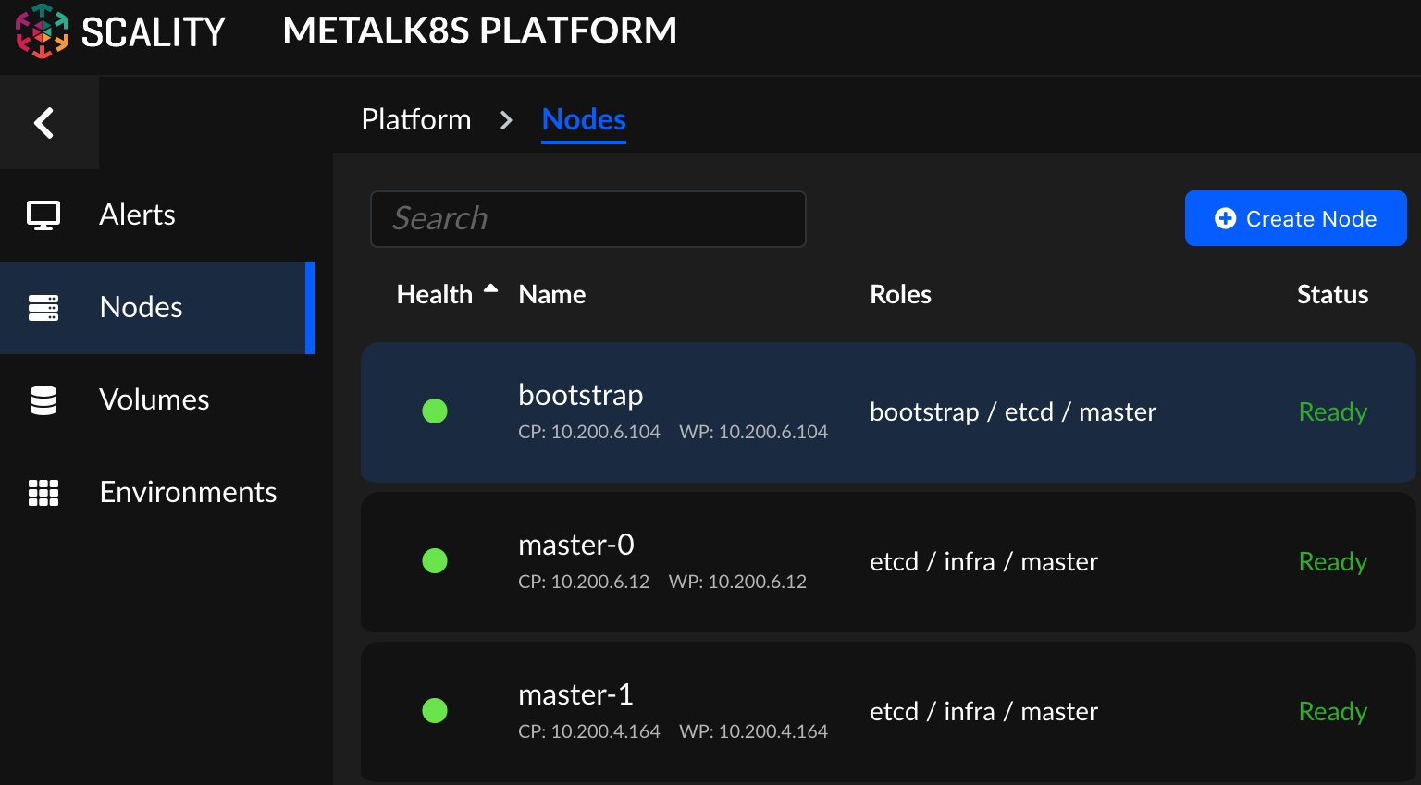1421x785 pixels.
Task: Click Ready status of master-1 row
Action: tap(1332, 712)
